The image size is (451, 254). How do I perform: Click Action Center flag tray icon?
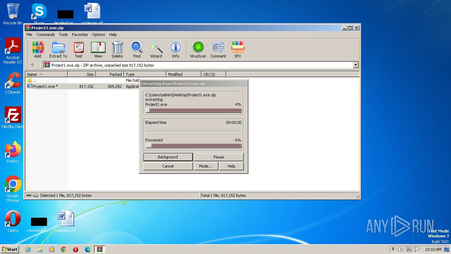point(418,249)
